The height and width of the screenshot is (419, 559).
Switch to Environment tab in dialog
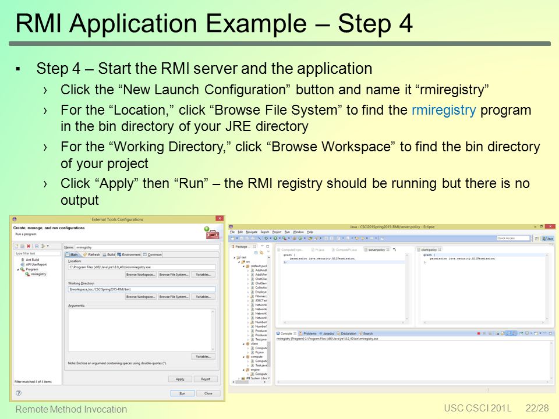(x=129, y=255)
